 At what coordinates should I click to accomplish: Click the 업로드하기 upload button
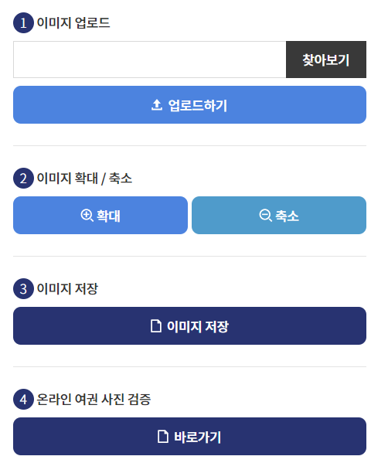[x=189, y=105]
